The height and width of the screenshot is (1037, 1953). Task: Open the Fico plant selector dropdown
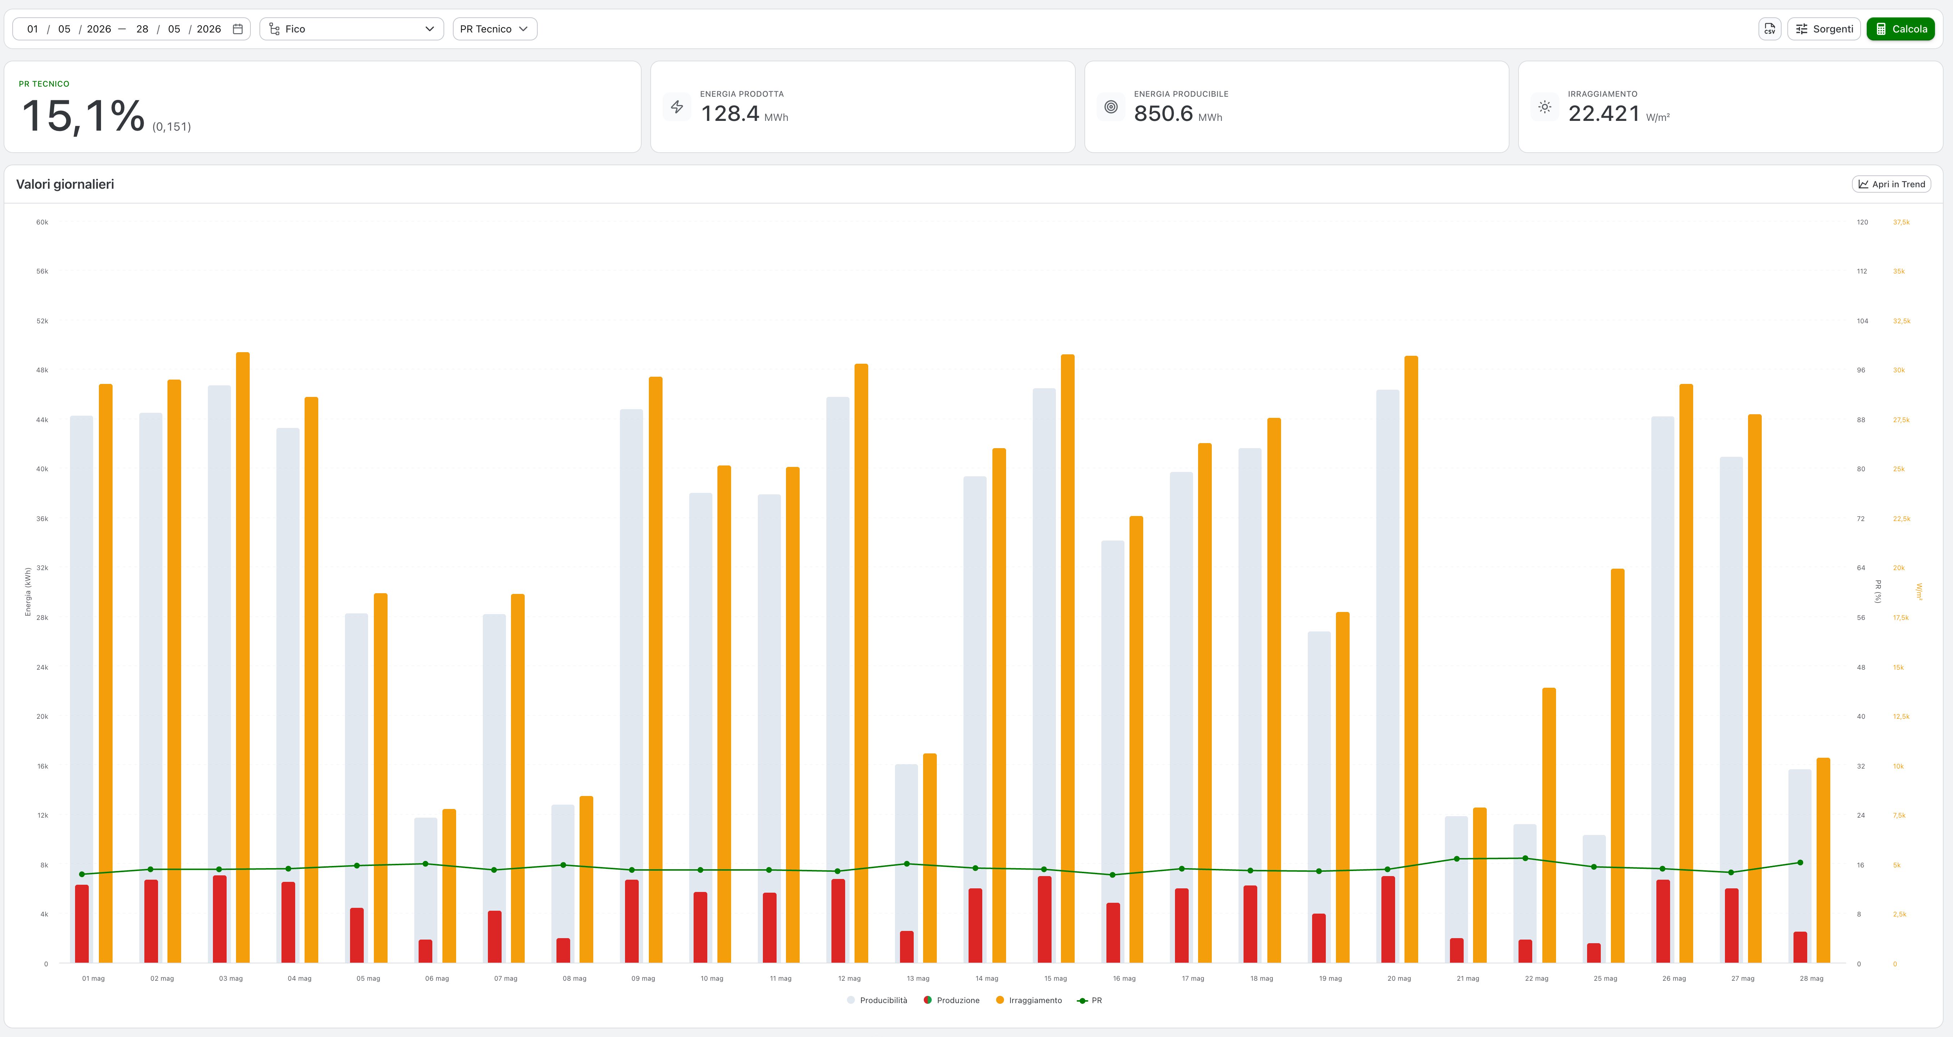(352, 29)
